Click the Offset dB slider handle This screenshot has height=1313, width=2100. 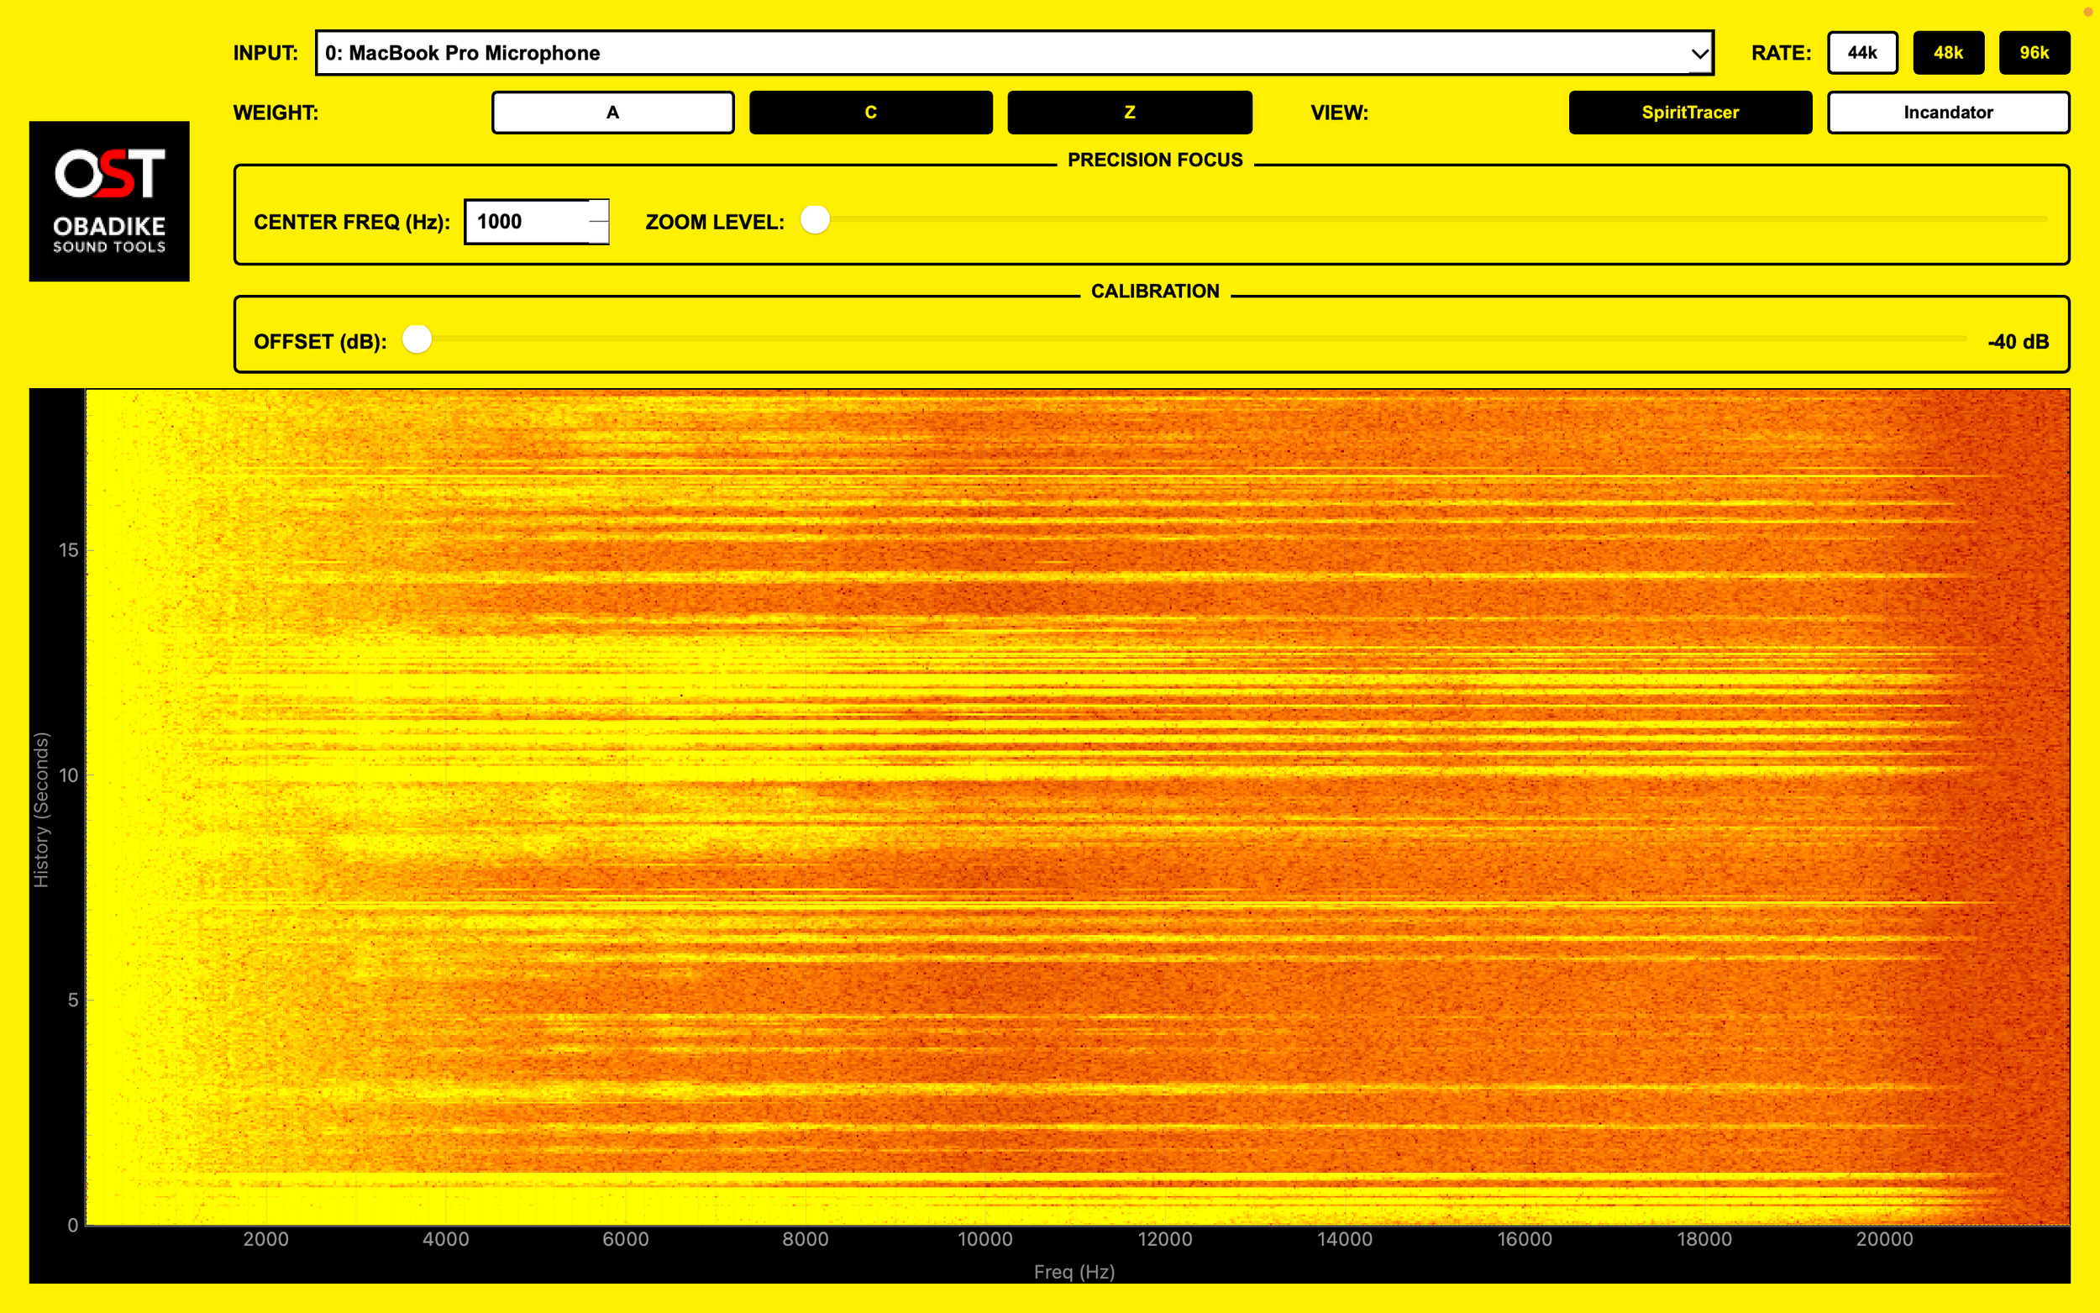tap(417, 339)
